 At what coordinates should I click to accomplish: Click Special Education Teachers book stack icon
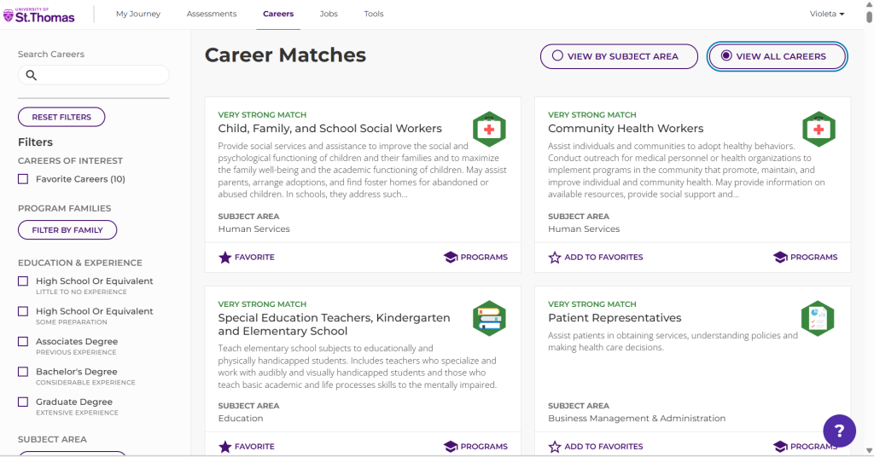coord(489,318)
